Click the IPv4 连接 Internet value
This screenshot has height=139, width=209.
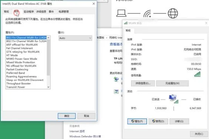(x=196, y=44)
